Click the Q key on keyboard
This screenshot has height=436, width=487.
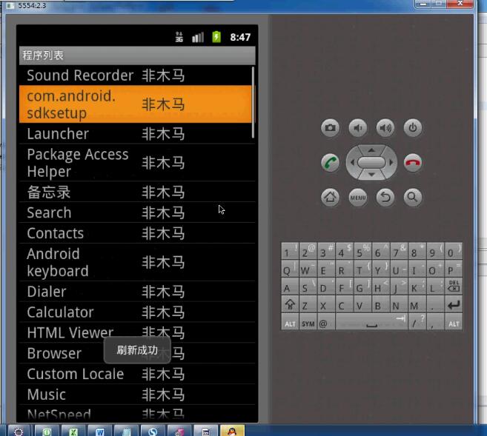[x=290, y=269]
